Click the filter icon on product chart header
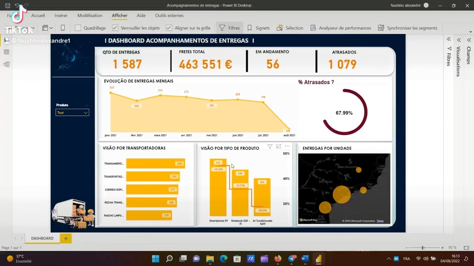 tap(270, 147)
